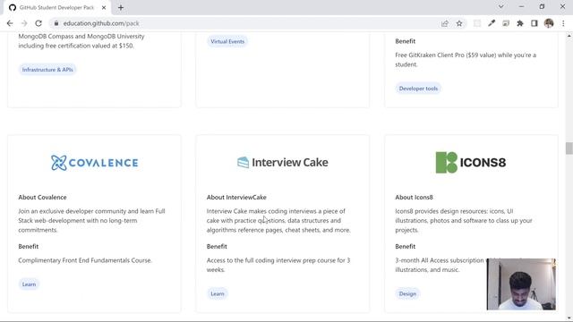Reload the current page
This screenshot has width=573, height=322.
[x=38, y=23]
